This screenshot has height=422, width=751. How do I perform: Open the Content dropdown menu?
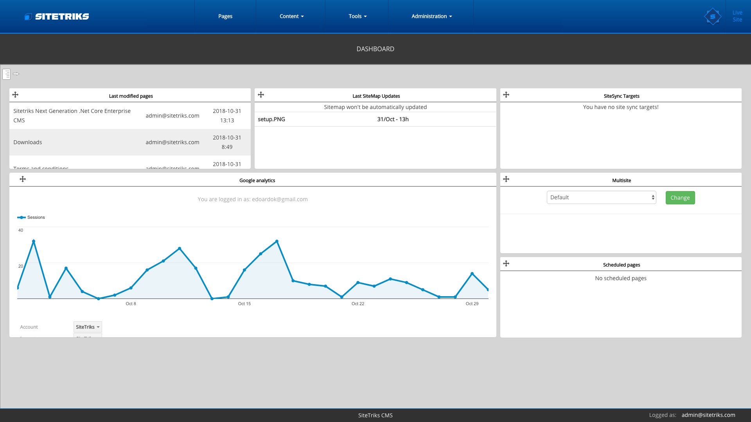pos(291,16)
